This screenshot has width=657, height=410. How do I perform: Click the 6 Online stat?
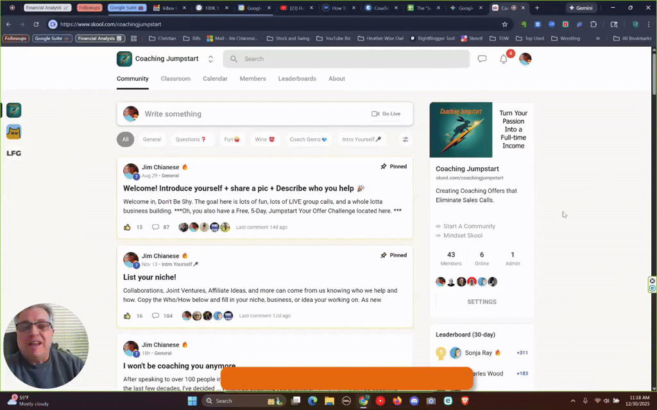481,259
